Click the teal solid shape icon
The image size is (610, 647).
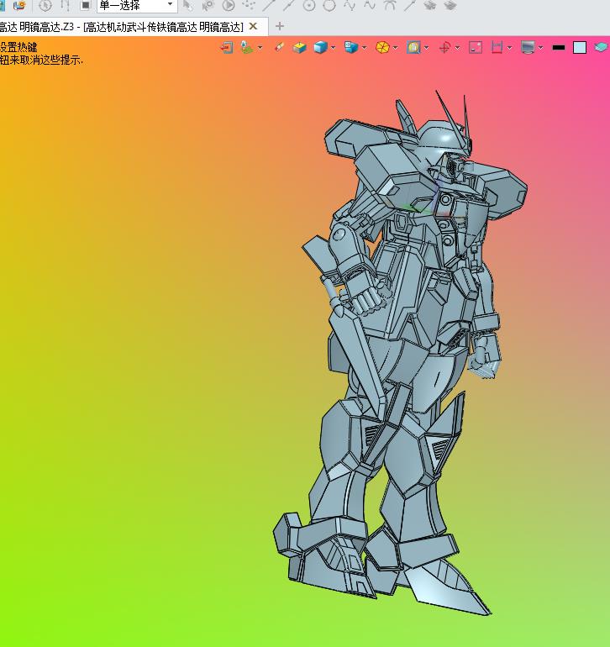[602, 47]
